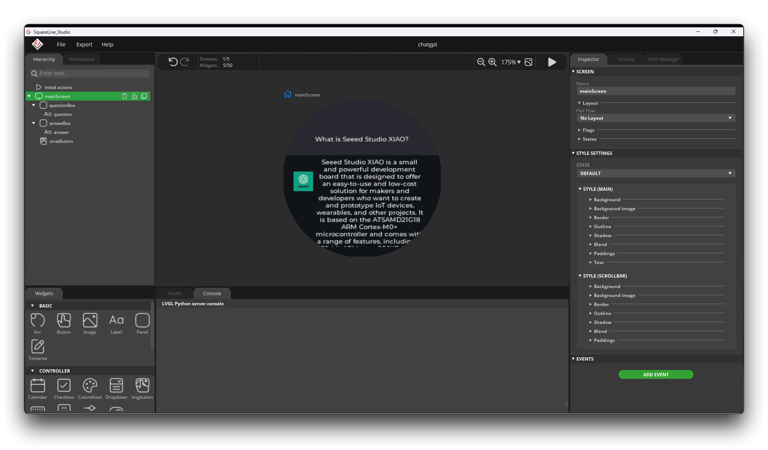Image resolution: width=768 pixels, height=450 pixels.
Task: Click the widgets panel vertical scrollbar
Action: [152, 325]
